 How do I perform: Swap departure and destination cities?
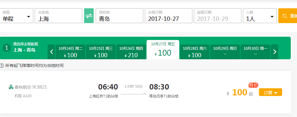coord(89,16)
